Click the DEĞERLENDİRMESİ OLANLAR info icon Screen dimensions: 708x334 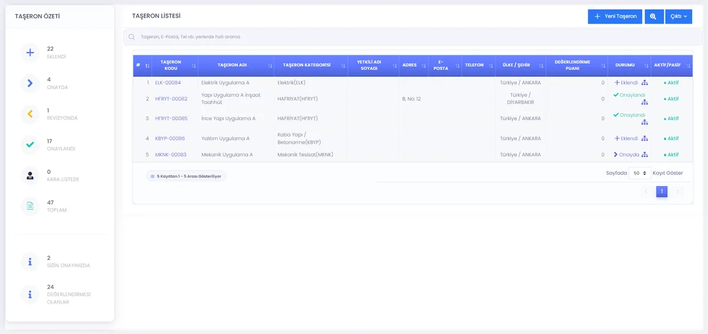30,294
